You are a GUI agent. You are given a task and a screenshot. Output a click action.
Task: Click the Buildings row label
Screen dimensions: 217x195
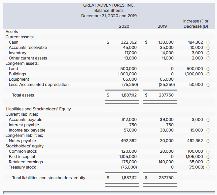pyautogui.click(x=18, y=74)
